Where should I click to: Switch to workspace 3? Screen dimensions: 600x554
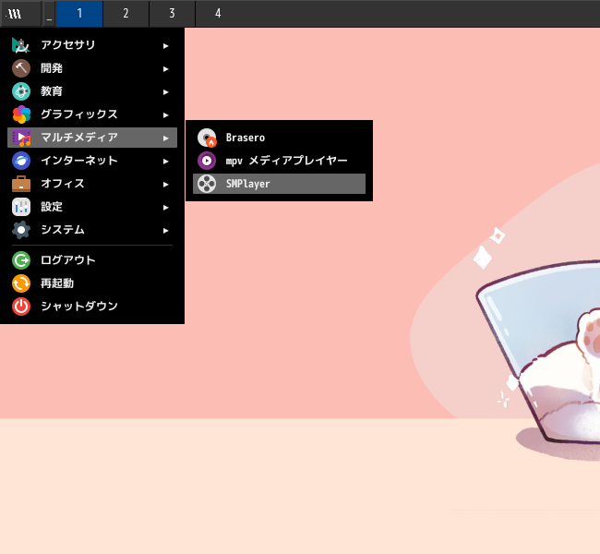tap(173, 14)
